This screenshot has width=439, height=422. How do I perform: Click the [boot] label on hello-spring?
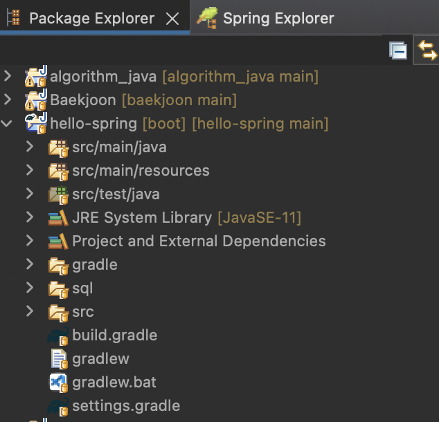pos(164,124)
